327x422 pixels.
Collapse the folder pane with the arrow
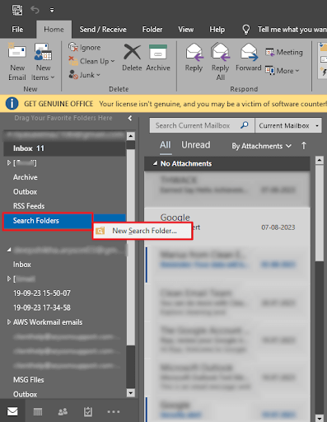pyautogui.click(x=130, y=118)
